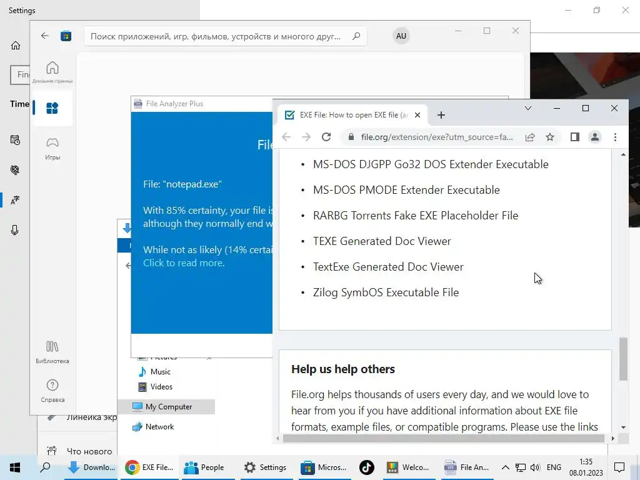Open Библиотека in Microsoft Store
Screen dimensions: 640x480
tap(52, 352)
